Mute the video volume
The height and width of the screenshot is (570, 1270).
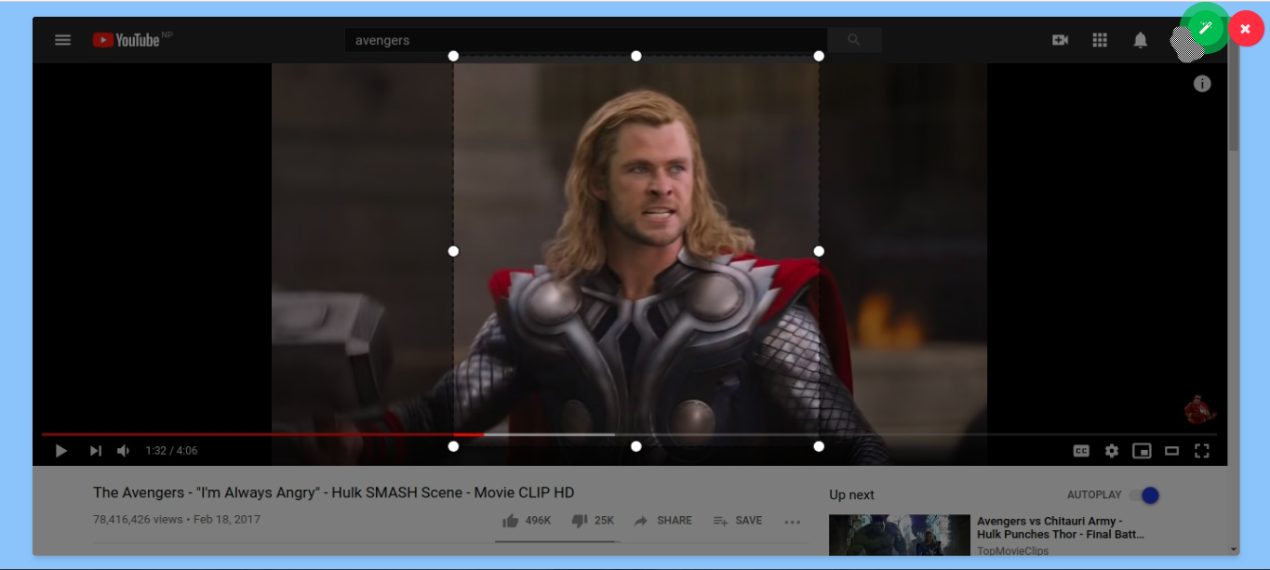pyautogui.click(x=123, y=451)
